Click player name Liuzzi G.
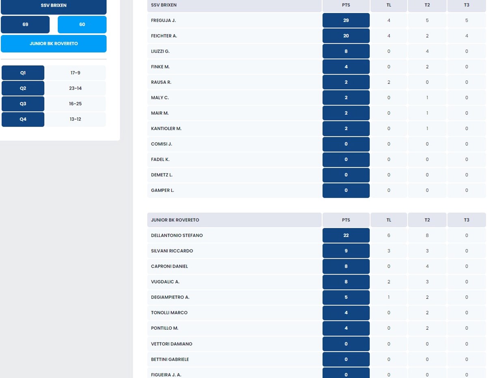The image size is (495, 378). [160, 51]
